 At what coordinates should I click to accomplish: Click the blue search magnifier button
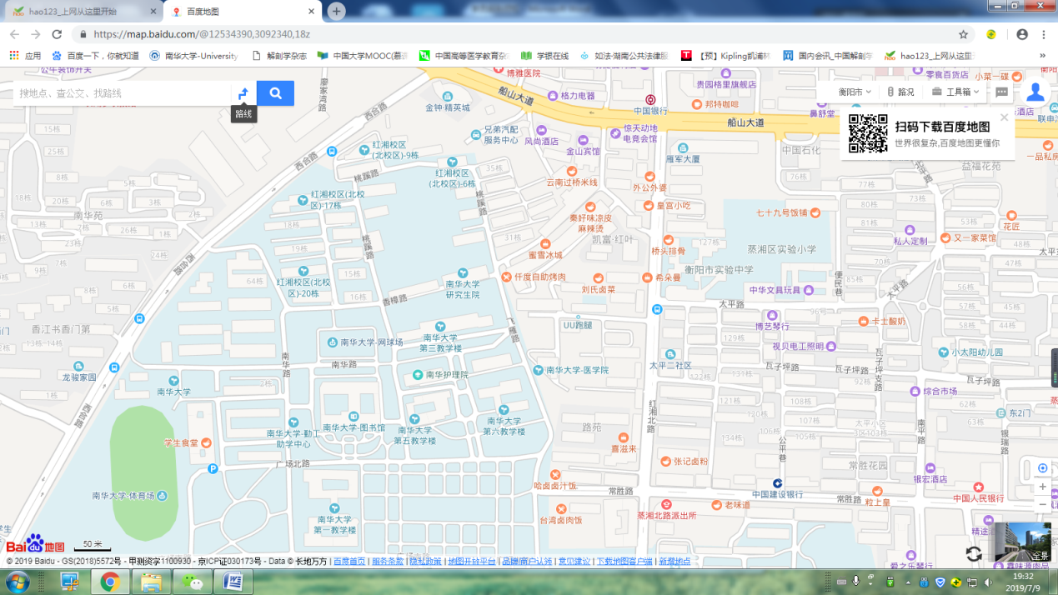[275, 93]
